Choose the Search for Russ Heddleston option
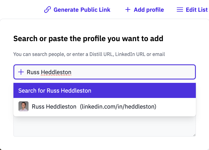This screenshot has height=150, width=209. click(105, 90)
